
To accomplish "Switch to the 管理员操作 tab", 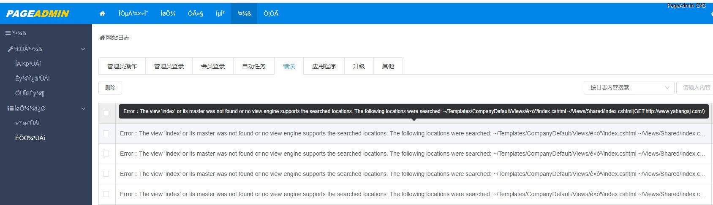I will (122, 66).
